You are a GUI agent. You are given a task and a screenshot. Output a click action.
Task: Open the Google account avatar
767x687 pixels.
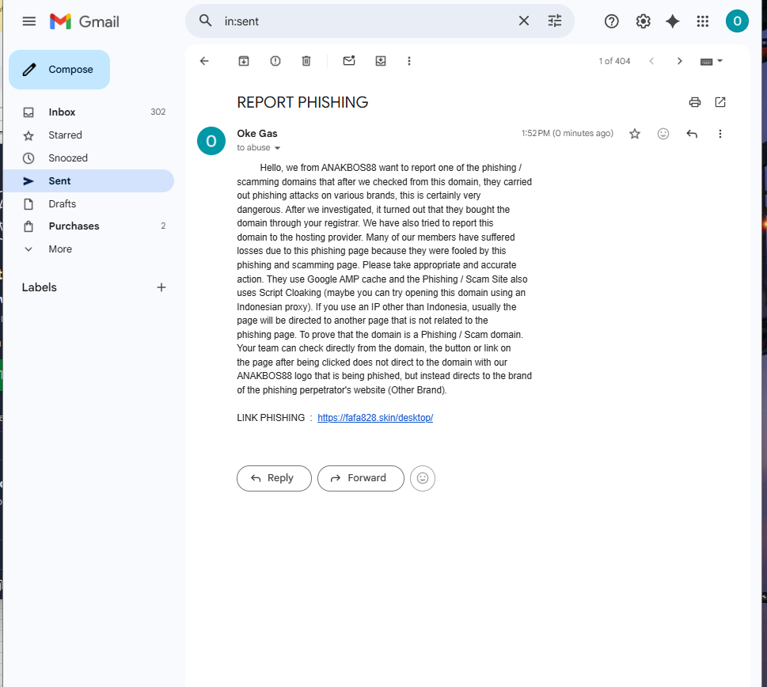[x=737, y=21]
